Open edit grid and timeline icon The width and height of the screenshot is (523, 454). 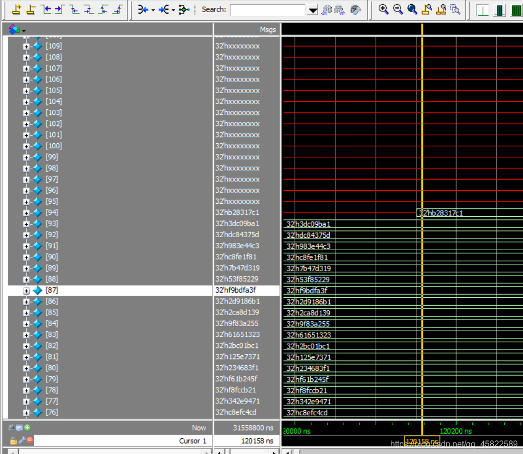pos(19,427)
